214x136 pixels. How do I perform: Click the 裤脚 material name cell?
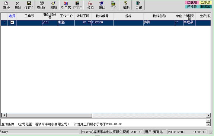[159, 23]
